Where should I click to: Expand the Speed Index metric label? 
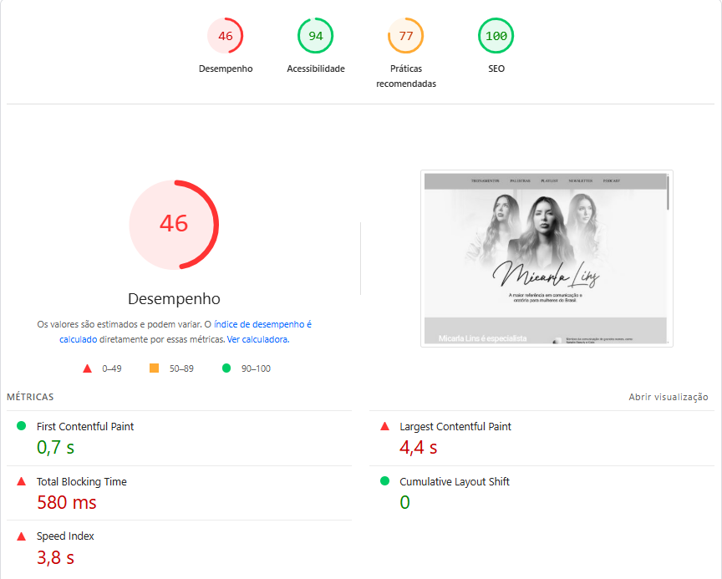[65, 536]
